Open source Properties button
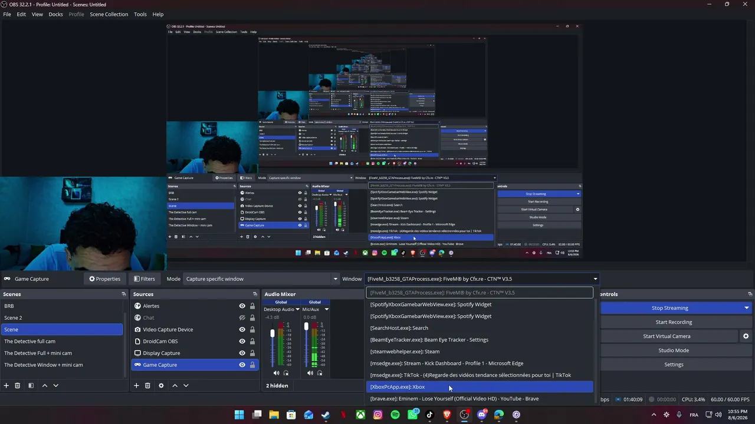The image size is (755, 424). pyautogui.click(x=104, y=279)
